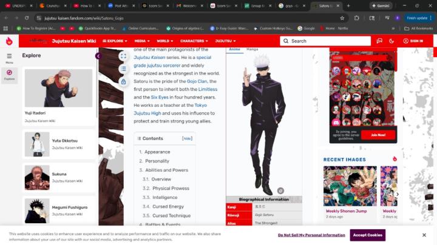Bookmark this page with the star icon

(x=342, y=18)
